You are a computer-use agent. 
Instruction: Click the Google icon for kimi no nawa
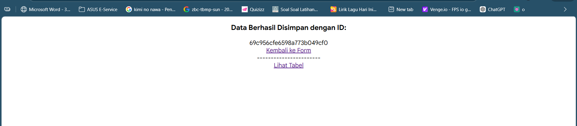[129, 9]
